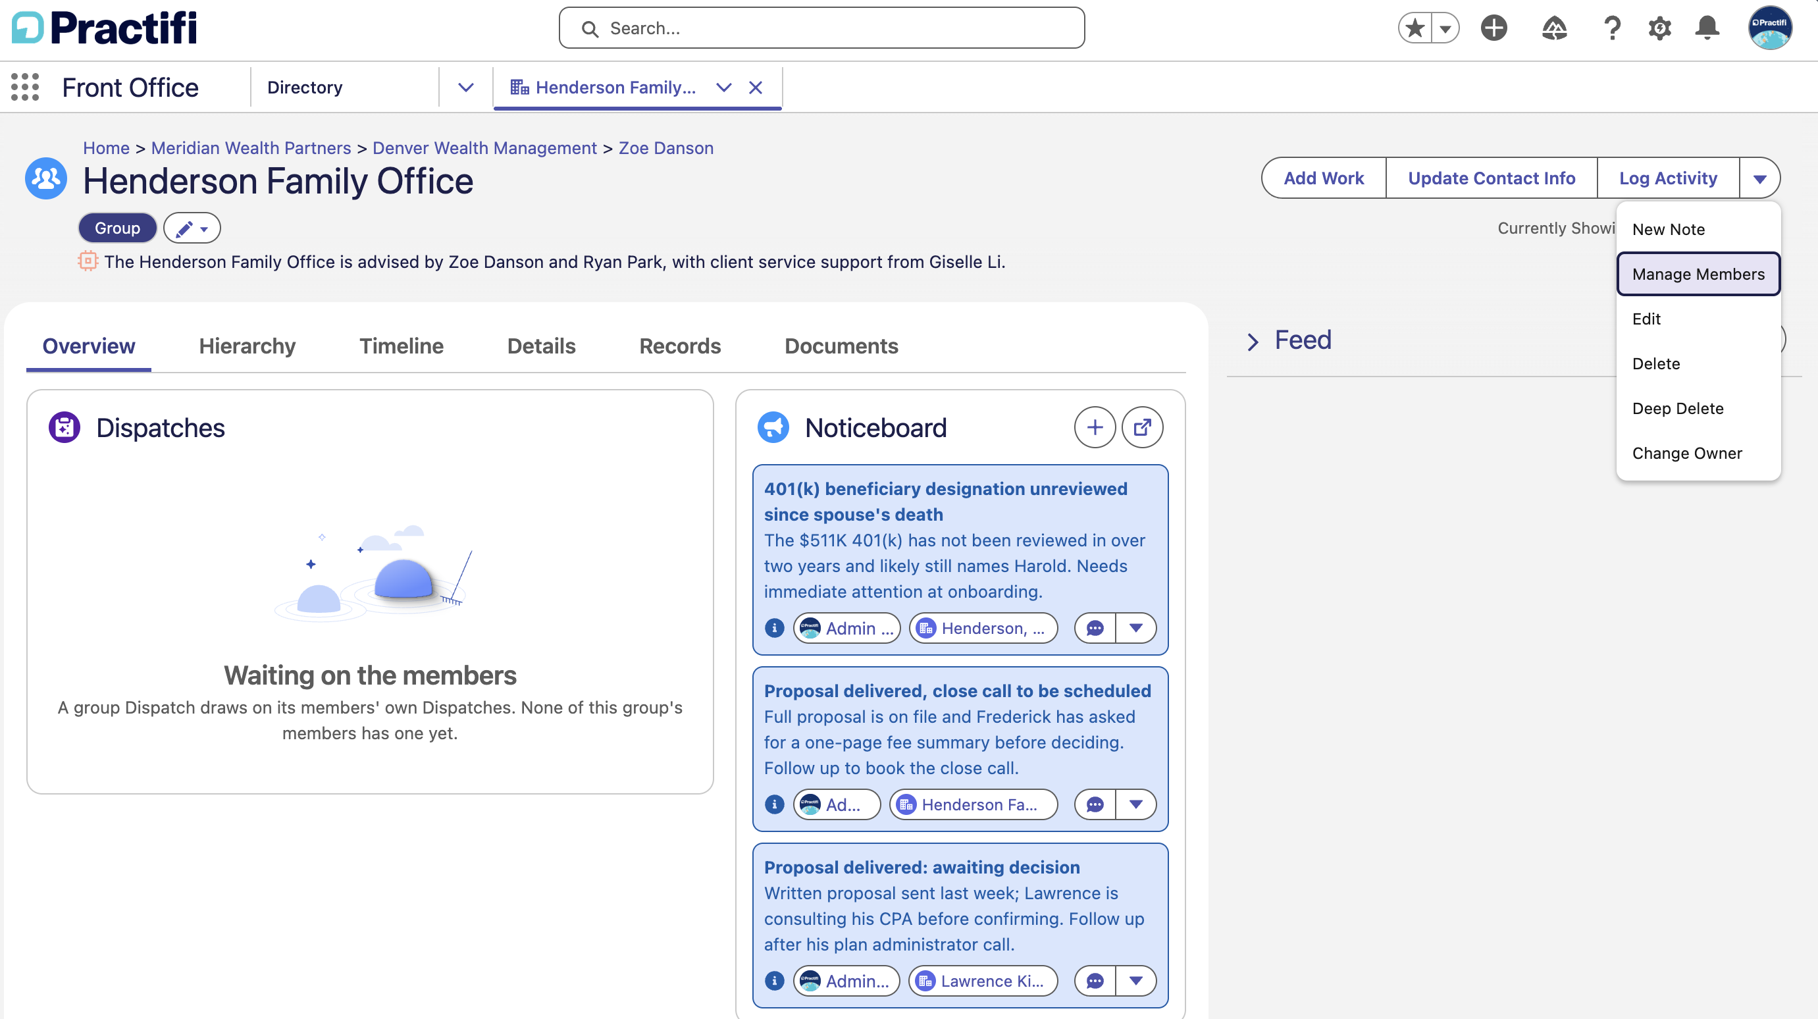Open actions dropdown for 401(k) notice
Image resolution: width=1818 pixels, height=1019 pixels.
[1135, 628]
